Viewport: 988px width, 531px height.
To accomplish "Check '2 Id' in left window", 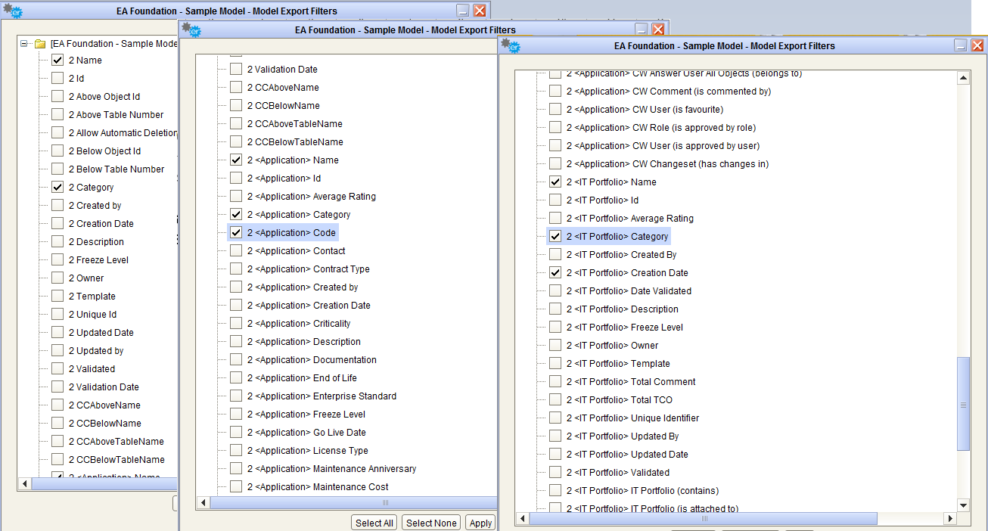I will point(57,79).
